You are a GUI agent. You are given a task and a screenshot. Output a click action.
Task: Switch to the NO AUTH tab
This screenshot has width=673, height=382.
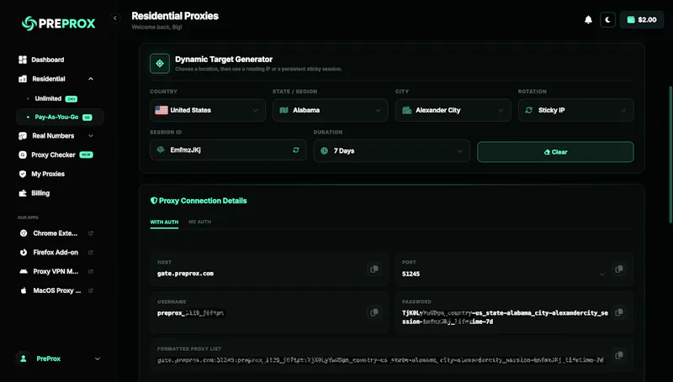[x=199, y=222]
